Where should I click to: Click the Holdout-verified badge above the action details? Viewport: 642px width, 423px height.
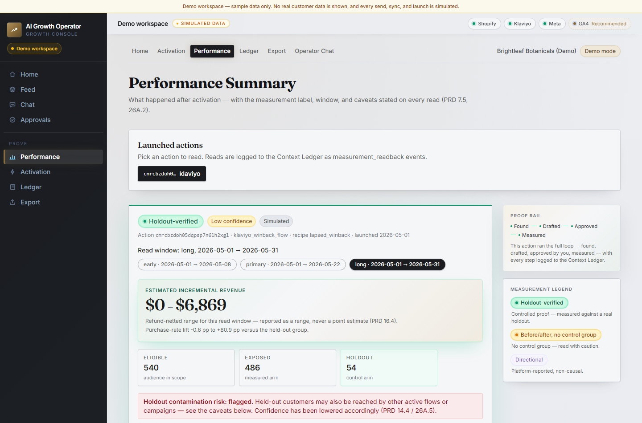pyautogui.click(x=171, y=221)
